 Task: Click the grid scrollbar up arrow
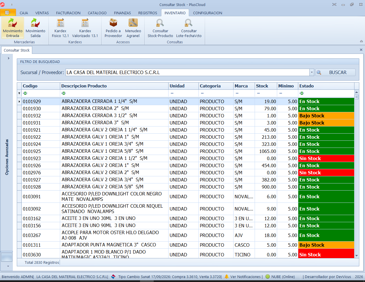(356, 92)
